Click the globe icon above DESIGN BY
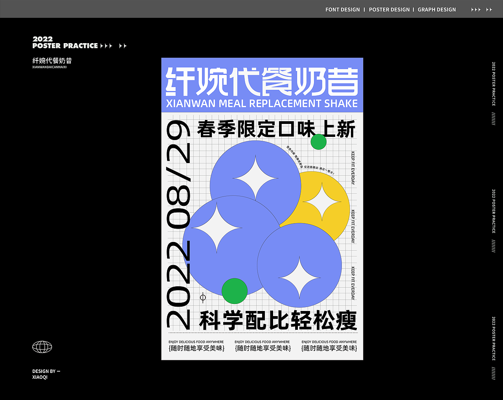 pyautogui.click(x=42, y=347)
